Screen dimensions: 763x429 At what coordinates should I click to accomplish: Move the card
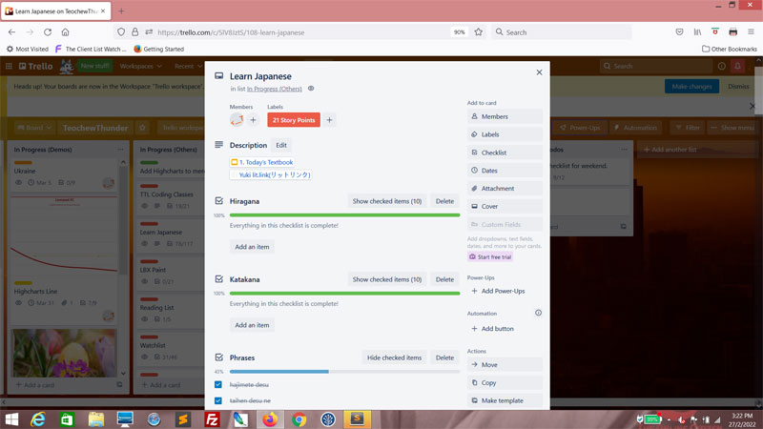[x=505, y=364]
